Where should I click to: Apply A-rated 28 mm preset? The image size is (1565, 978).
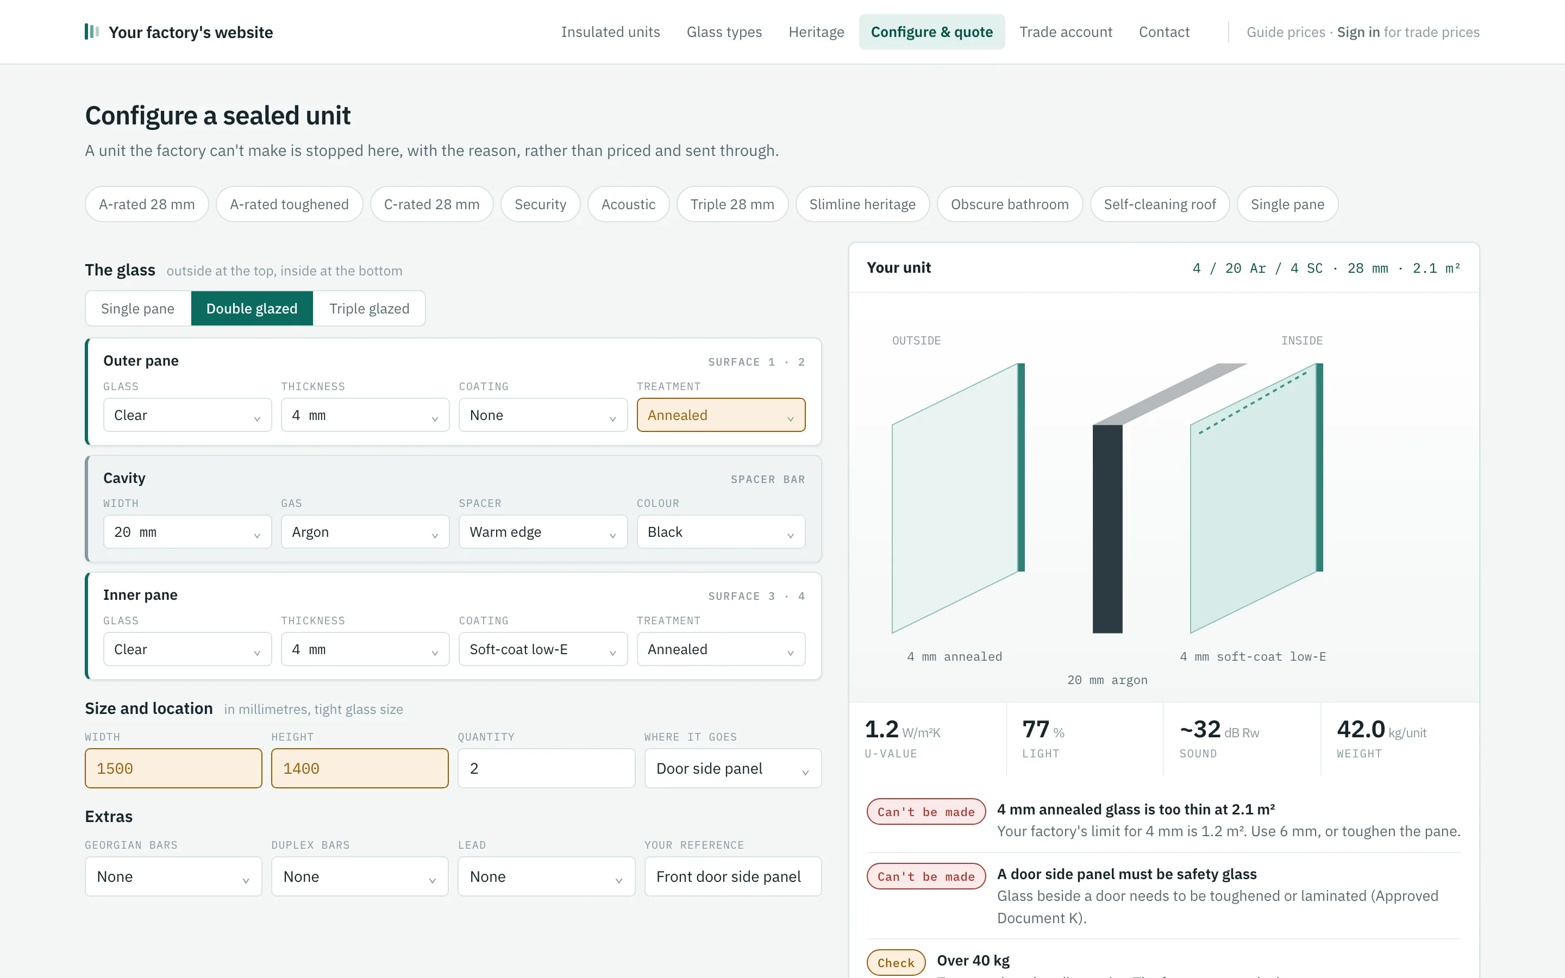147,204
